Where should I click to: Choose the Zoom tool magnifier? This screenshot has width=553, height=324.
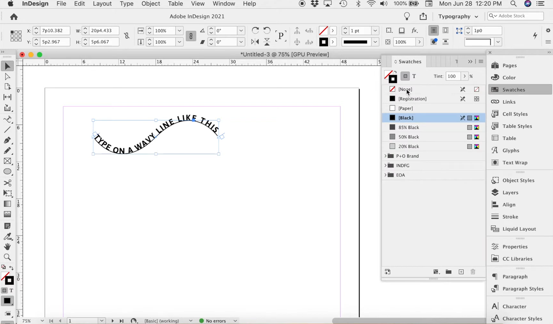[x=7, y=257]
